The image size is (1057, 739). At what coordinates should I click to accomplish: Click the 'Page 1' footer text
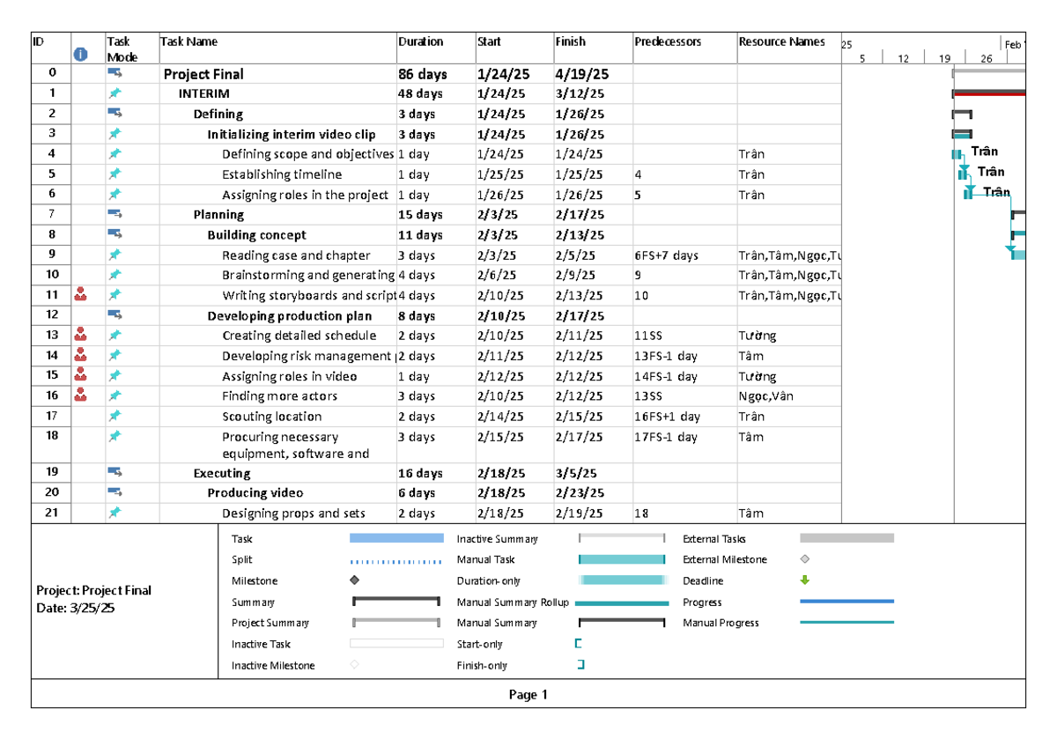coord(528,694)
